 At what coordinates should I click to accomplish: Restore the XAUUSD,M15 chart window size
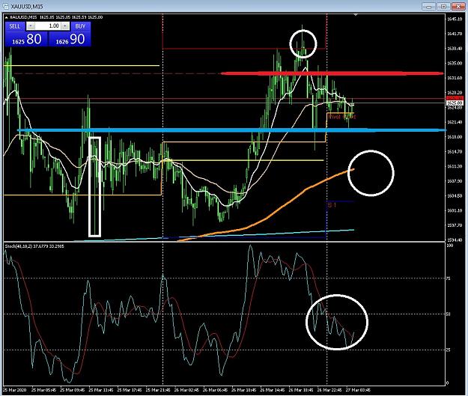click(444, 6)
